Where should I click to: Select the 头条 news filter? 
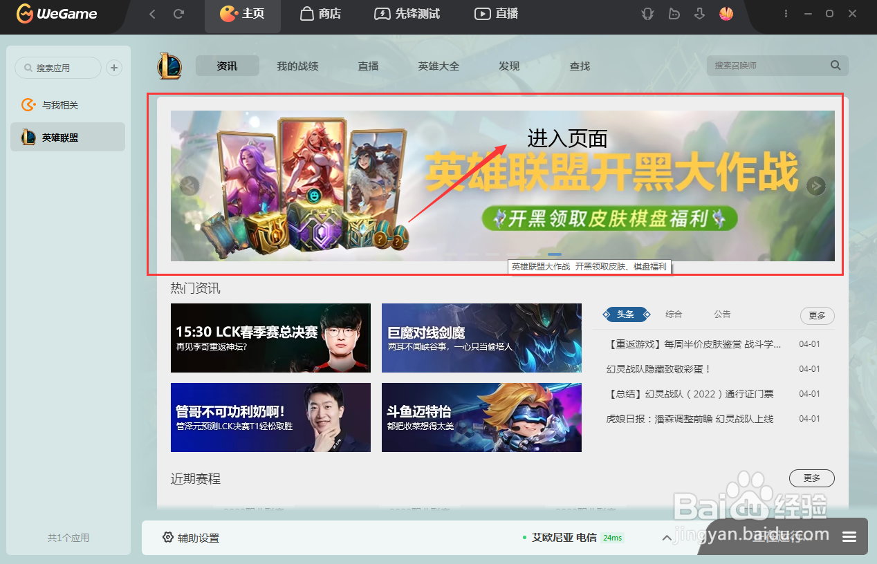click(x=626, y=314)
